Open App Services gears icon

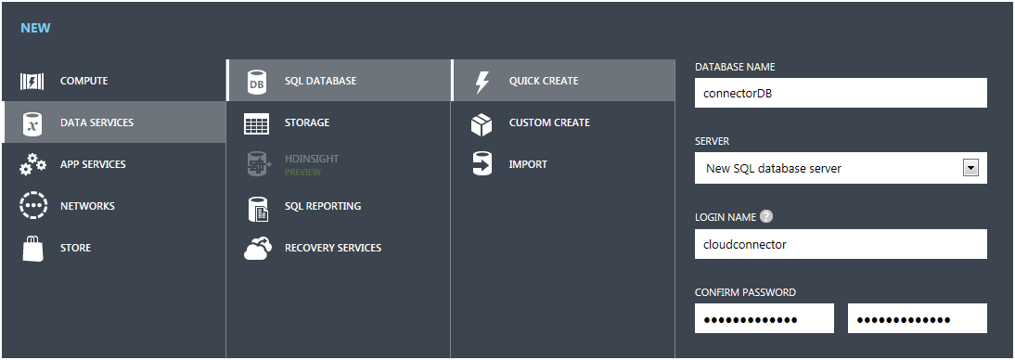(x=32, y=164)
